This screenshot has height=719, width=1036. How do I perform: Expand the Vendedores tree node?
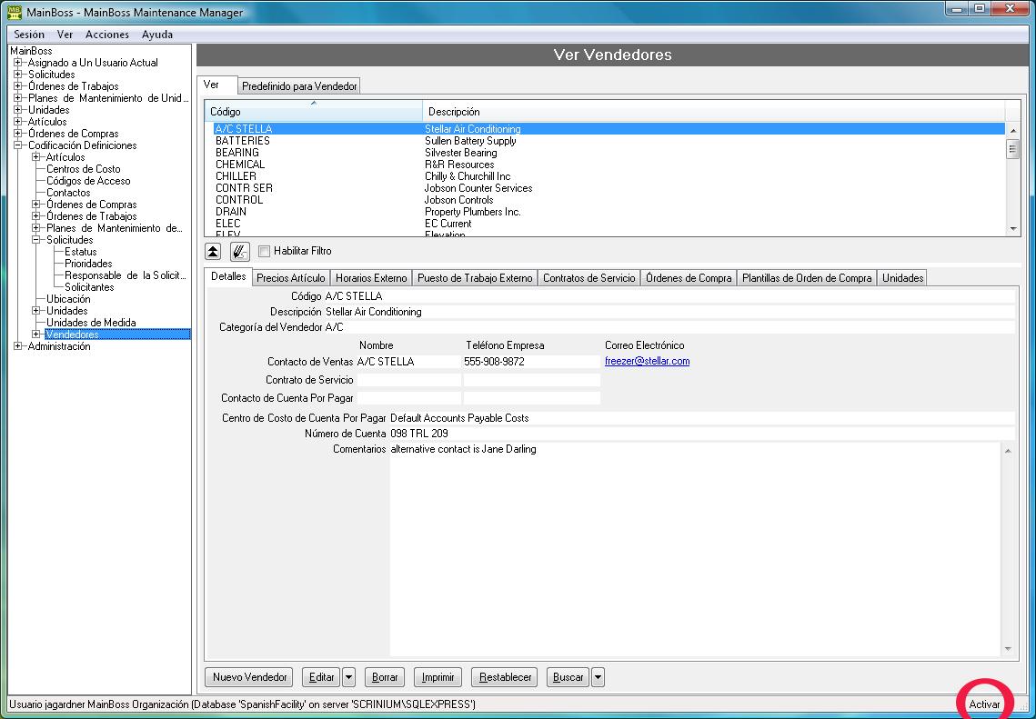[x=36, y=335]
